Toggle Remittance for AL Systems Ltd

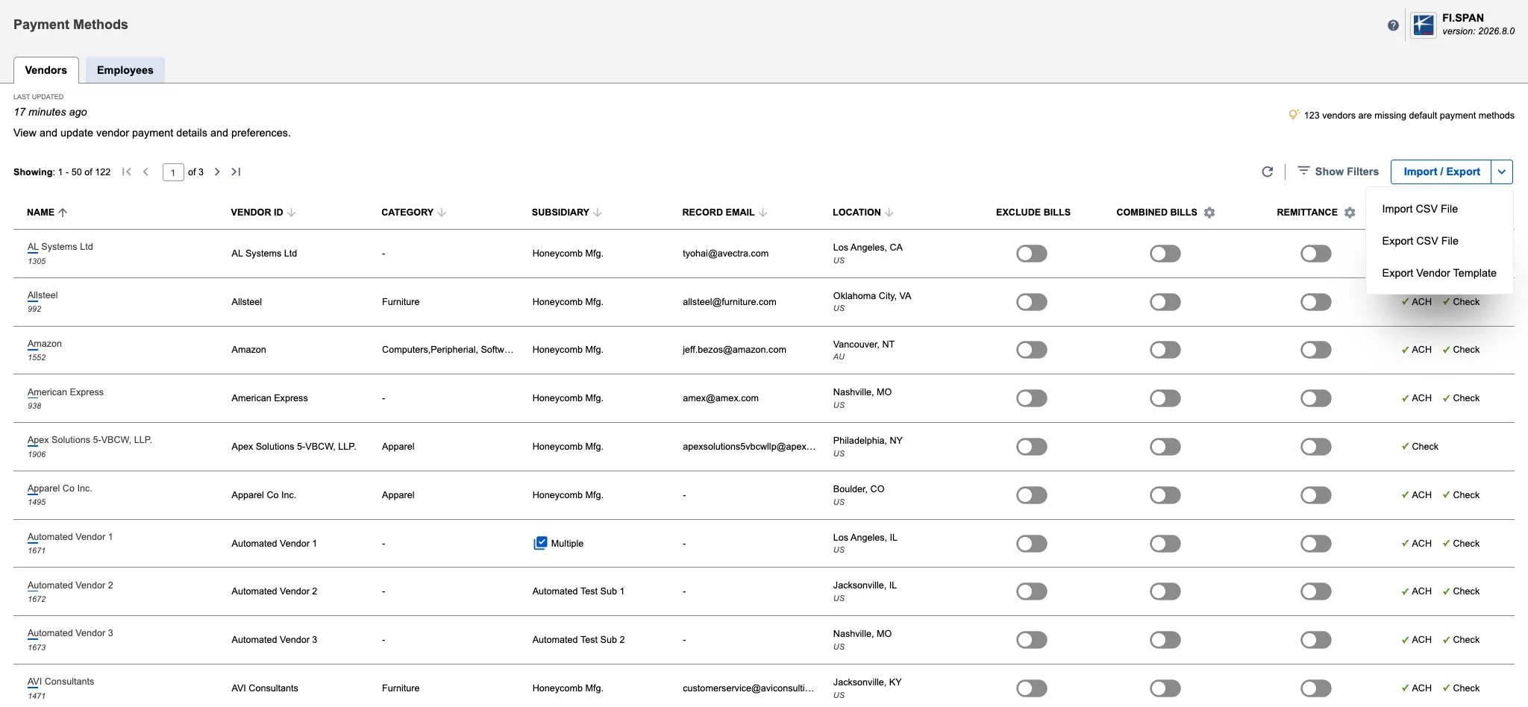1316,254
